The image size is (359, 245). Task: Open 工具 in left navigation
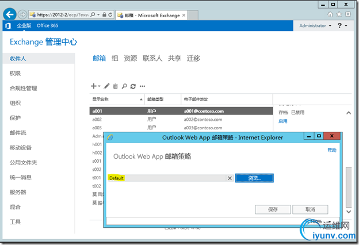tap(15, 222)
